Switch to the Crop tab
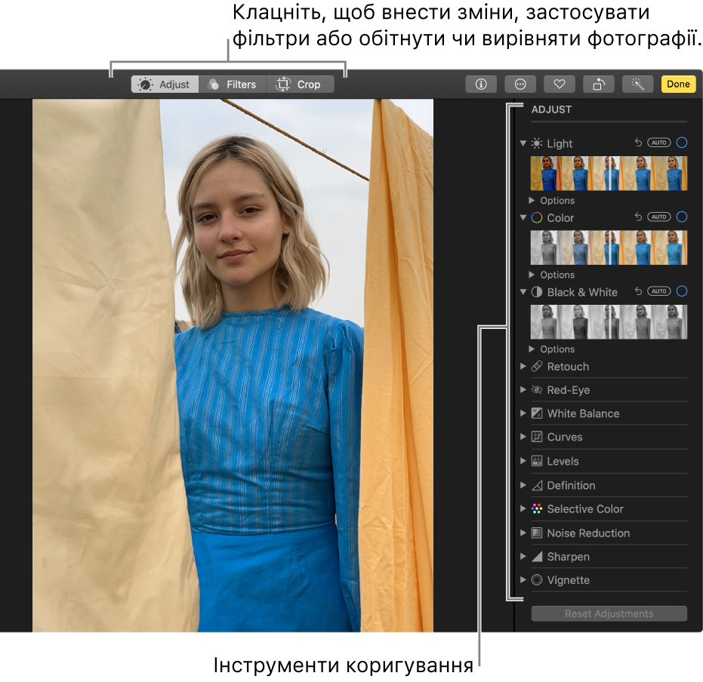Screen dimensions: 703x682 pyautogui.click(x=300, y=84)
